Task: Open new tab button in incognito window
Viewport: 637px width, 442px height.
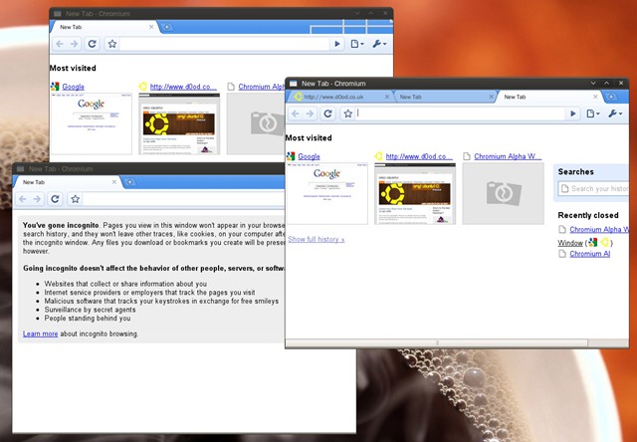Action: 129,182
